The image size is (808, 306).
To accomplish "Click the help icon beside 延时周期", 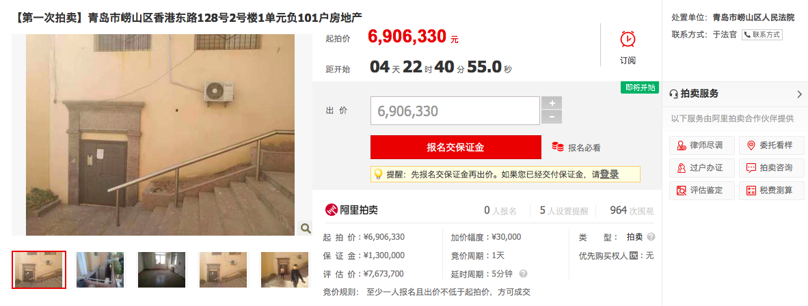I will pyautogui.click(x=524, y=273).
